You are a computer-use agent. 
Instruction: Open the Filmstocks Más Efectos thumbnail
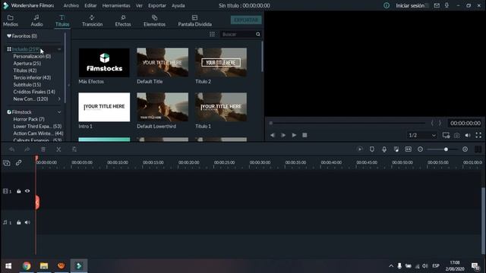pos(104,62)
